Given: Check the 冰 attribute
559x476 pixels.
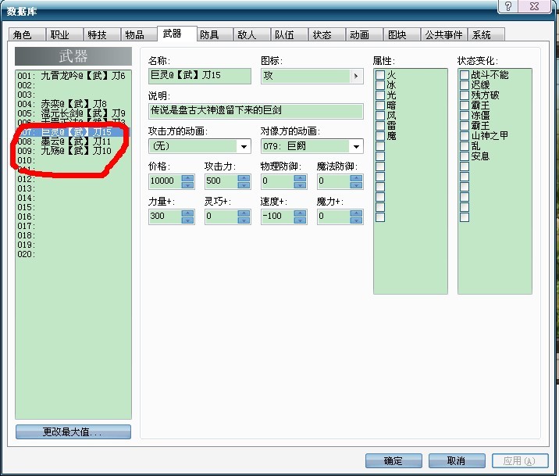Looking at the screenshot, I should (x=380, y=85).
